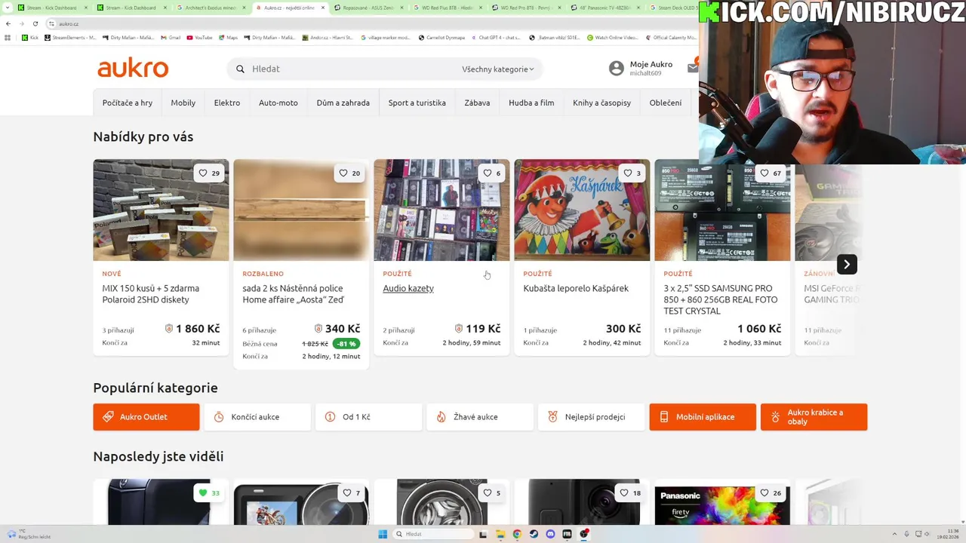This screenshot has width=966, height=543.
Task: Open Windows Start menu
Action: click(383, 534)
